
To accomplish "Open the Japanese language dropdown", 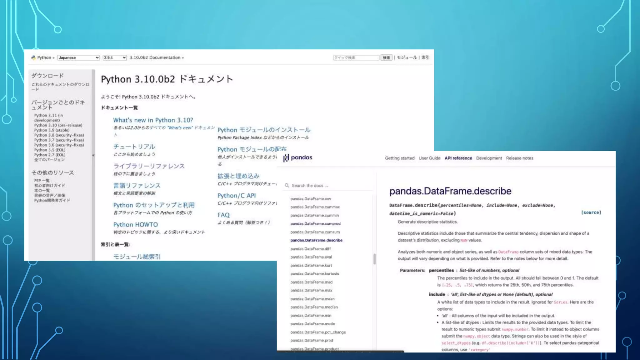I will [78, 57].
